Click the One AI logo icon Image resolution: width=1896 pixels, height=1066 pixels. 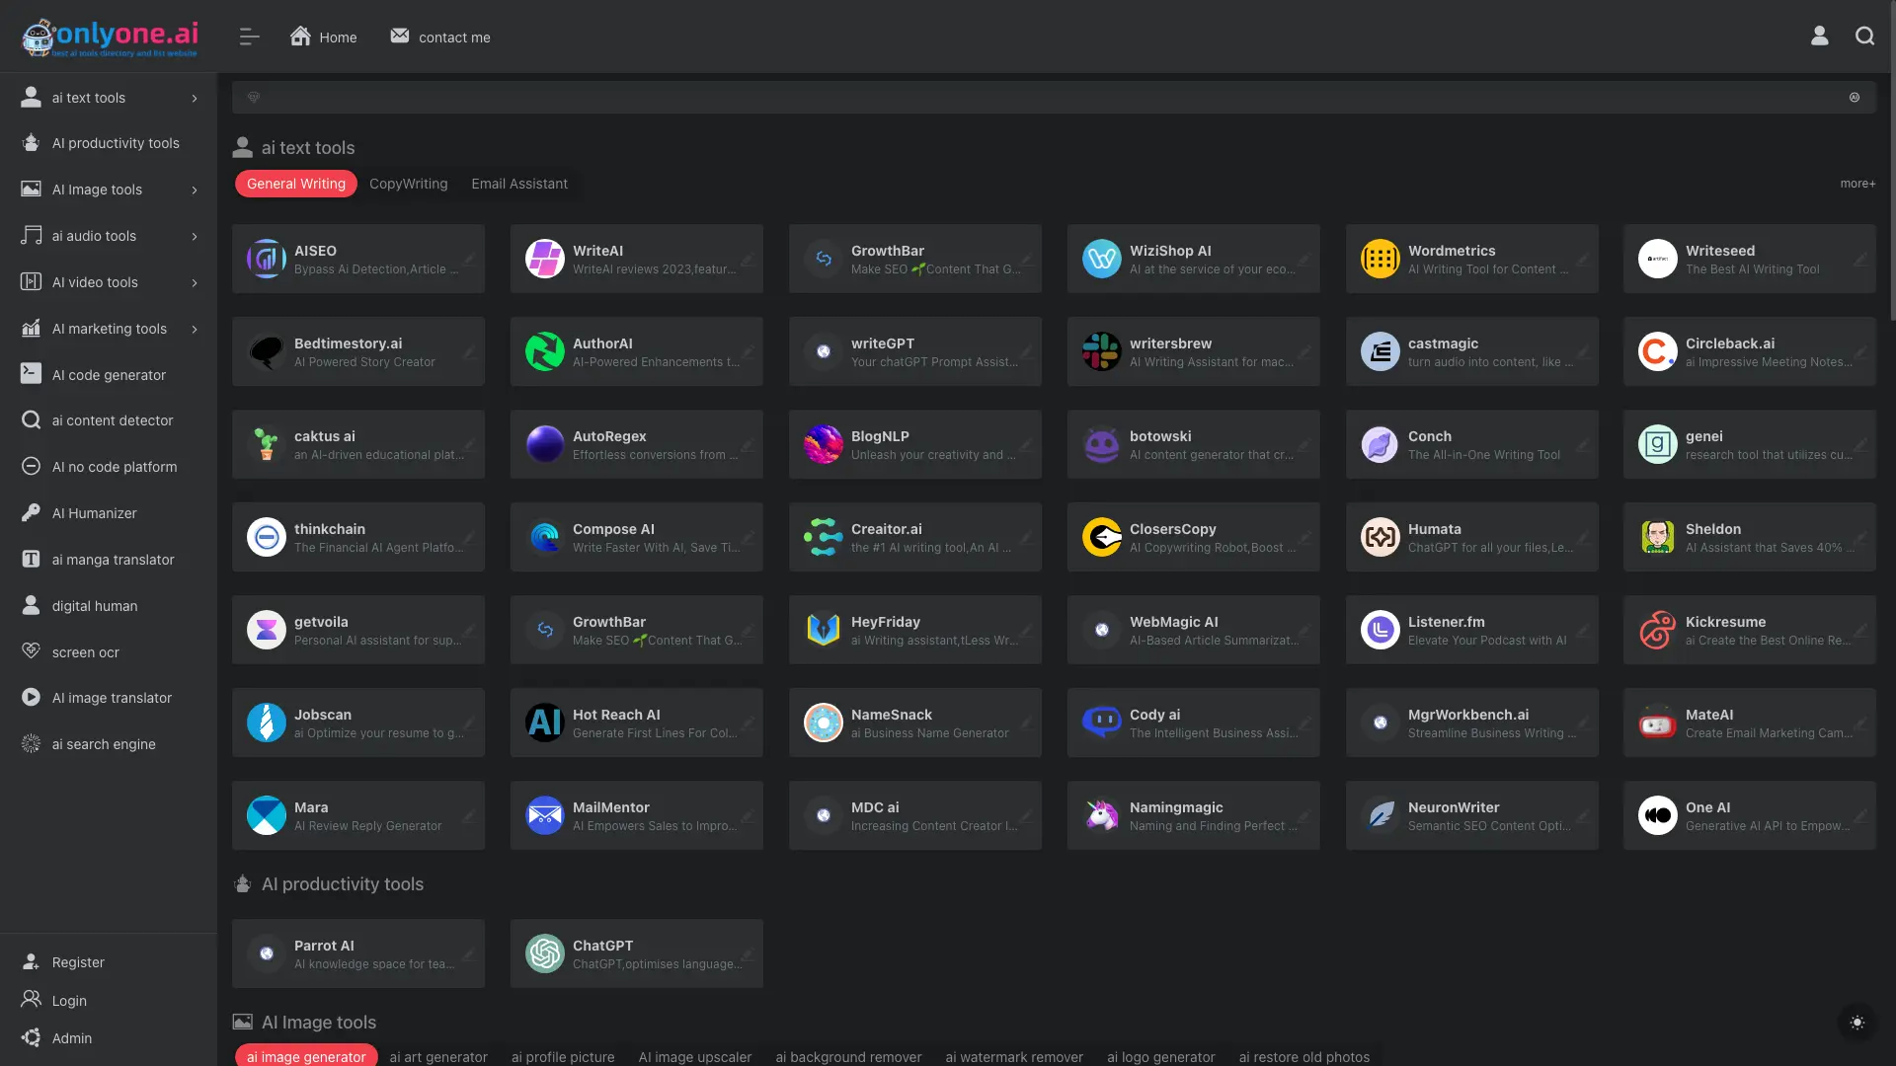(1658, 815)
